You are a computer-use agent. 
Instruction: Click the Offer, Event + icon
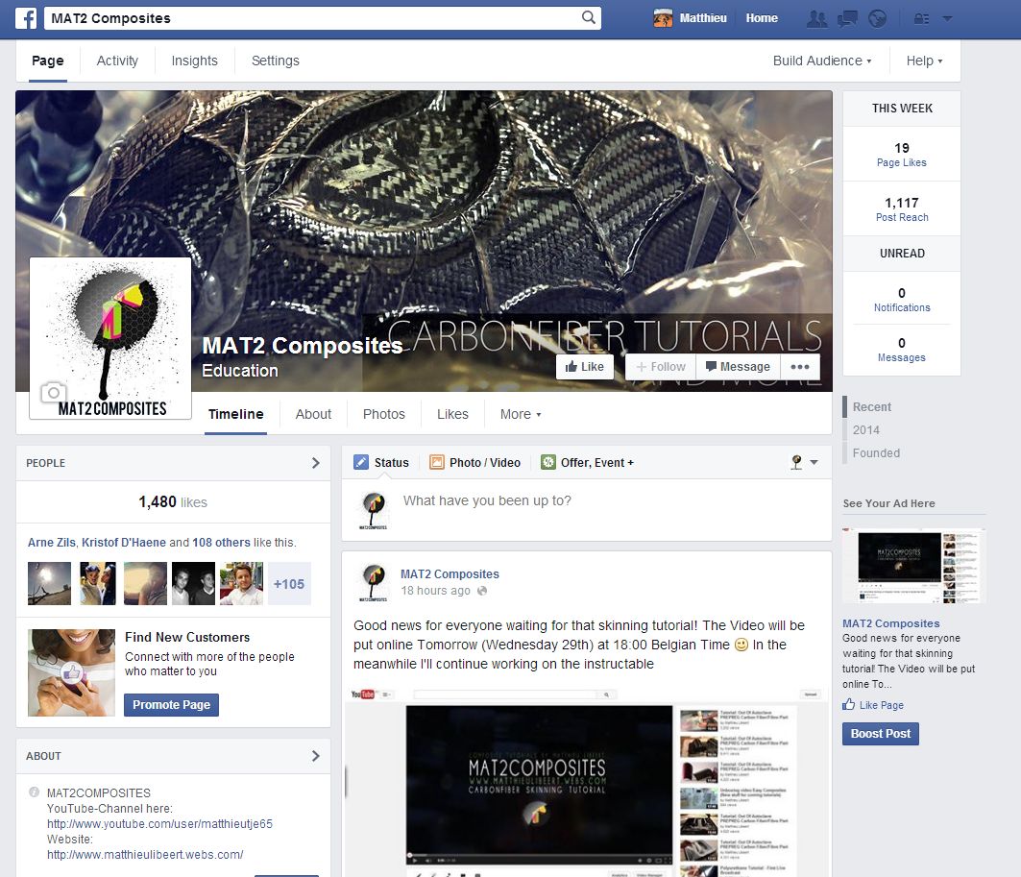pos(548,462)
